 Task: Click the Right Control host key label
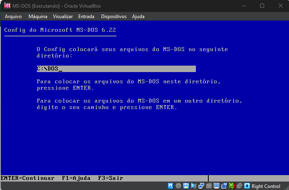[x=266, y=186]
